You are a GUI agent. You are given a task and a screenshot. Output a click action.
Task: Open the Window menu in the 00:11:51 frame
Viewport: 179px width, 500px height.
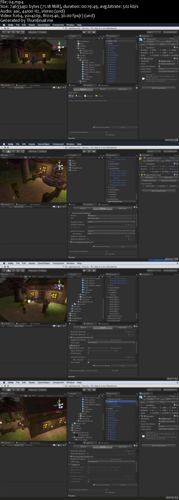[x=70, y=263]
